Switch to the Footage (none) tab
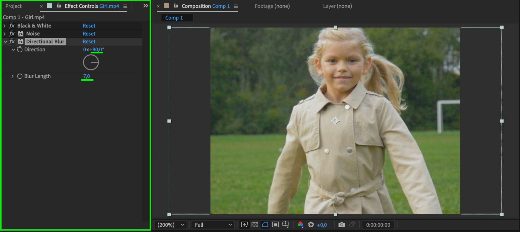 pyautogui.click(x=272, y=6)
